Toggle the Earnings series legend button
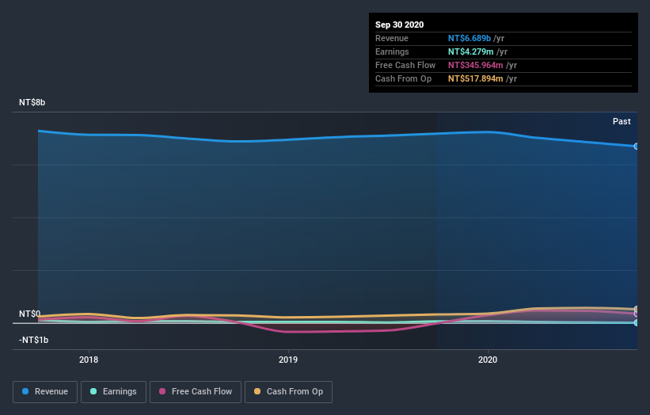The width and height of the screenshot is (650, 415). 113,392
